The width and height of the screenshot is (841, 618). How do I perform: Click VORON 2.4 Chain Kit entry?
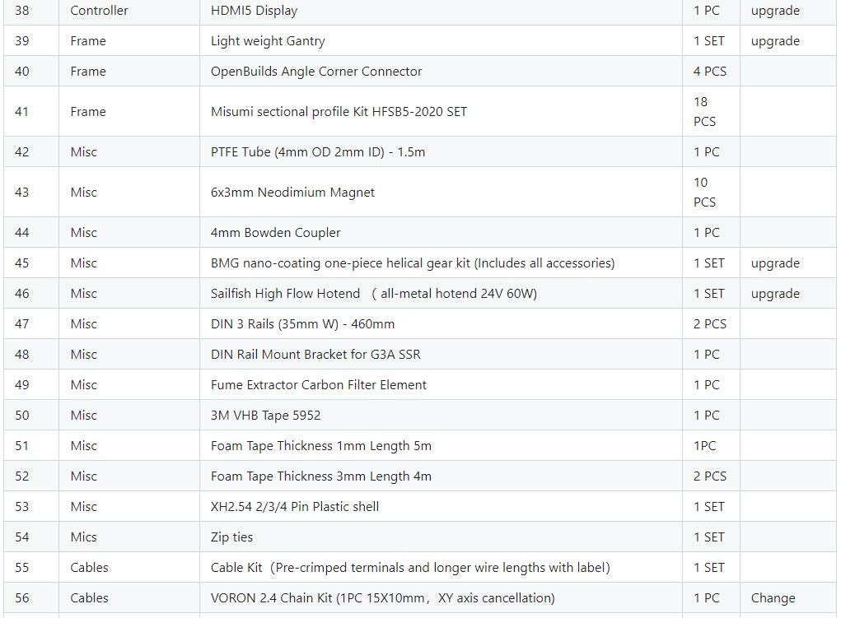[382, 598]
